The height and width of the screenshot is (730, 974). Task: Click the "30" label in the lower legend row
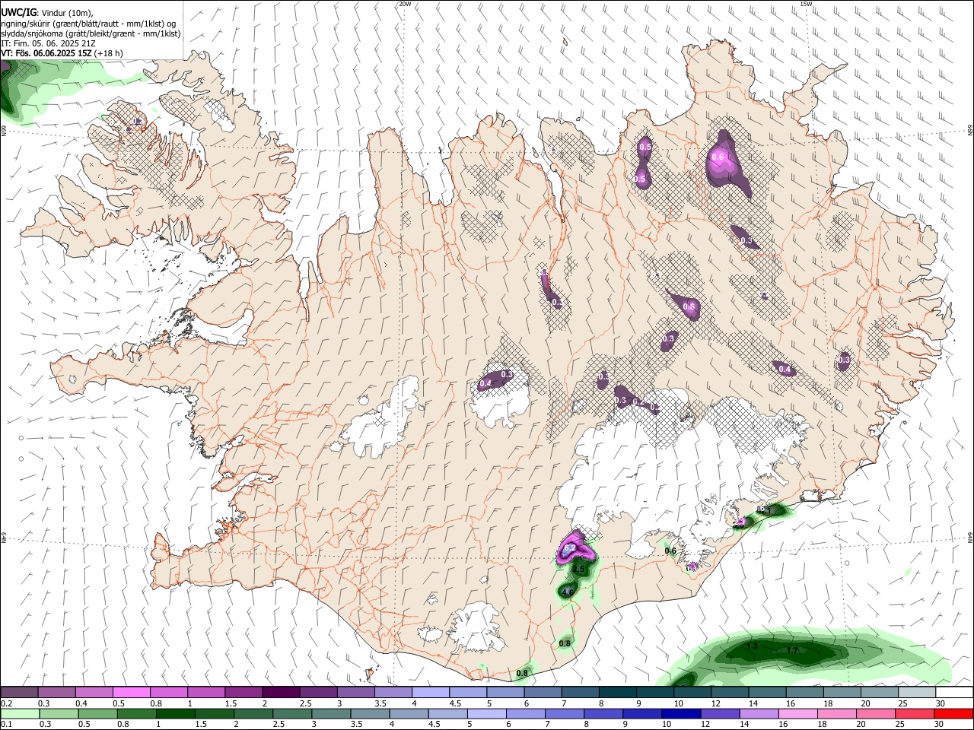coord(941,725)
